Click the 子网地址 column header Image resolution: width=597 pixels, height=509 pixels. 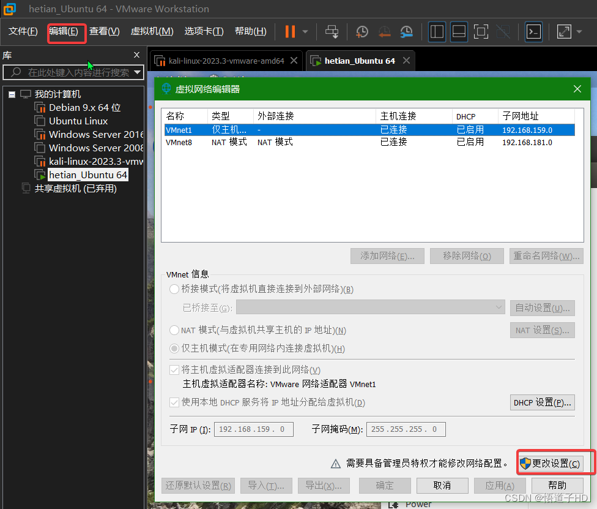(536, 116)
